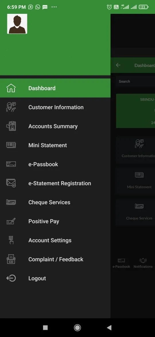Click the Complaint / Feedback icon
Image resolution: width=155 pixels, height=337 pixels.
click(11, 259)
